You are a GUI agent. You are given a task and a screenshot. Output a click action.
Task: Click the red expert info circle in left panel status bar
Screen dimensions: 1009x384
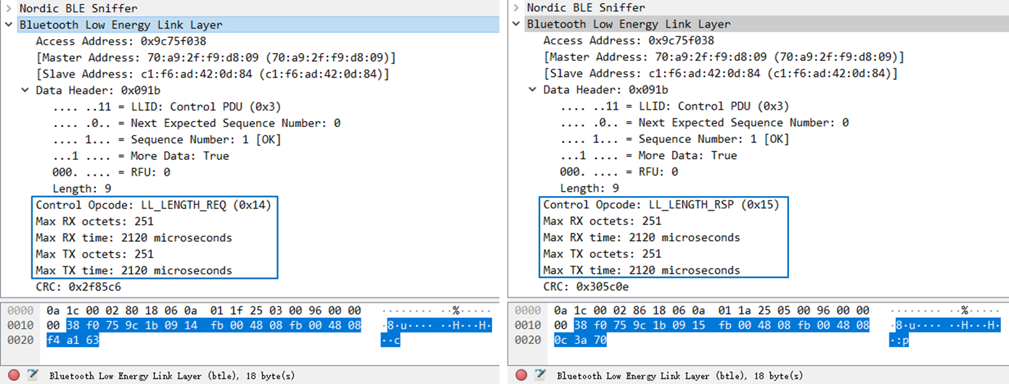tap(14, 375)
